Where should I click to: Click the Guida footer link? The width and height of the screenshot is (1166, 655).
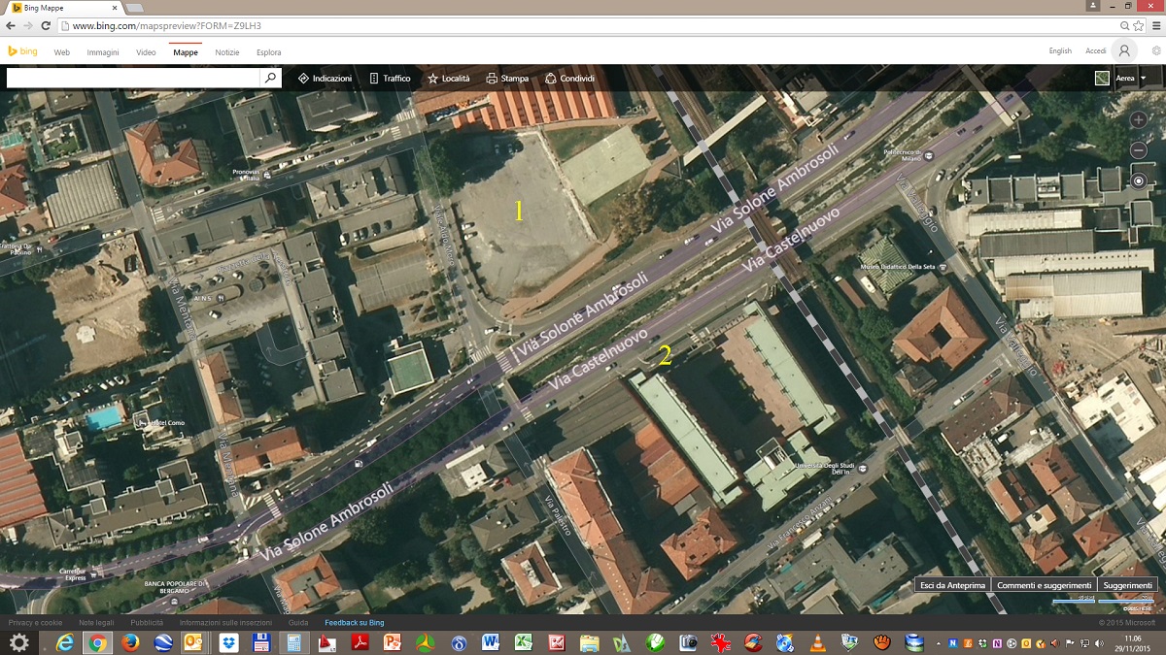(x=298, y=622)
